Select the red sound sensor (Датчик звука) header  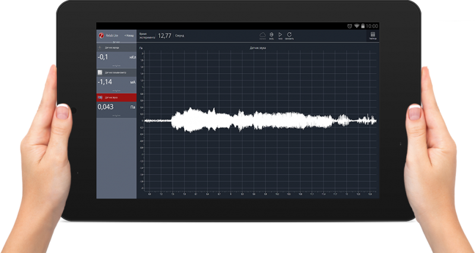(116, 97)
